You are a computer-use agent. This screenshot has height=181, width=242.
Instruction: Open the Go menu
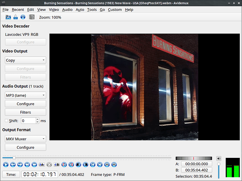[x=102, y=9]
